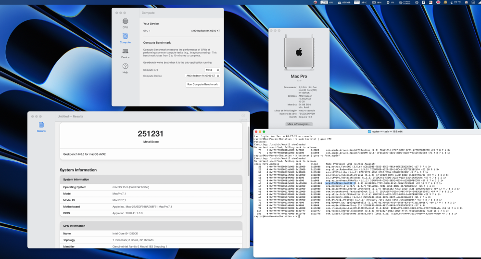Click the Model MacPro7,1 row

coord(151,194)
